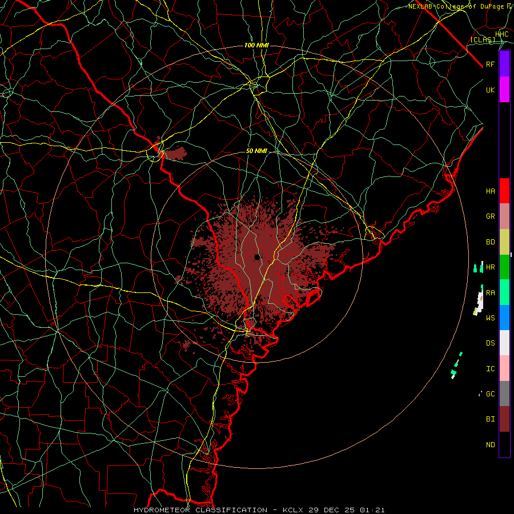Select the DS white legend swatch

tap(504, 343)
